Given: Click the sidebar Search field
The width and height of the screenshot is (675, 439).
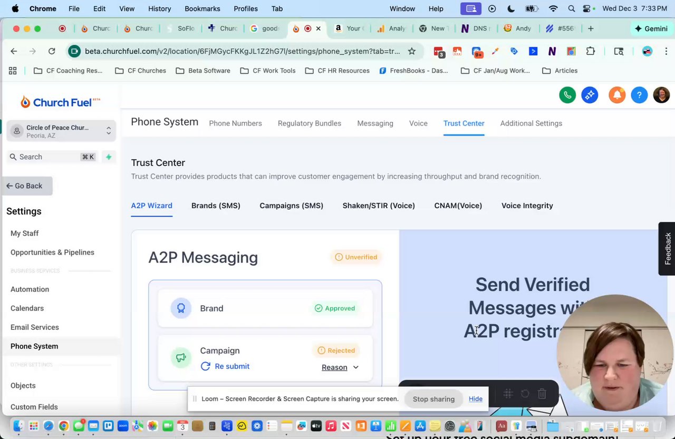Looking at the screenshot, I should [x=52, y=157].
